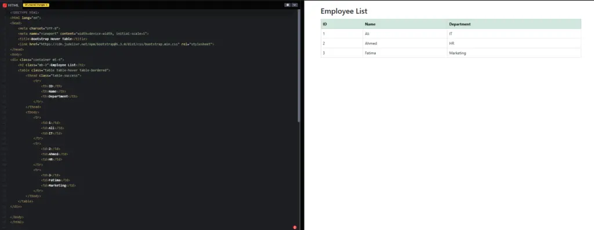This screenshot has width=594, height=230.
Task: Click the DOCTYPE html code line
Action: click(24, 13)
